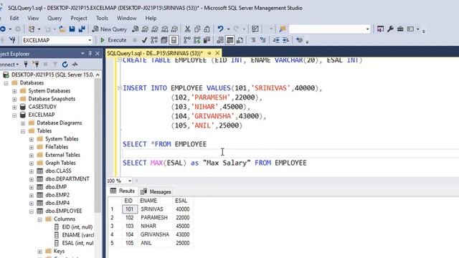Click the New Query toolbar button
Viewport: 459px width, 258px height.
pos(110,29)
